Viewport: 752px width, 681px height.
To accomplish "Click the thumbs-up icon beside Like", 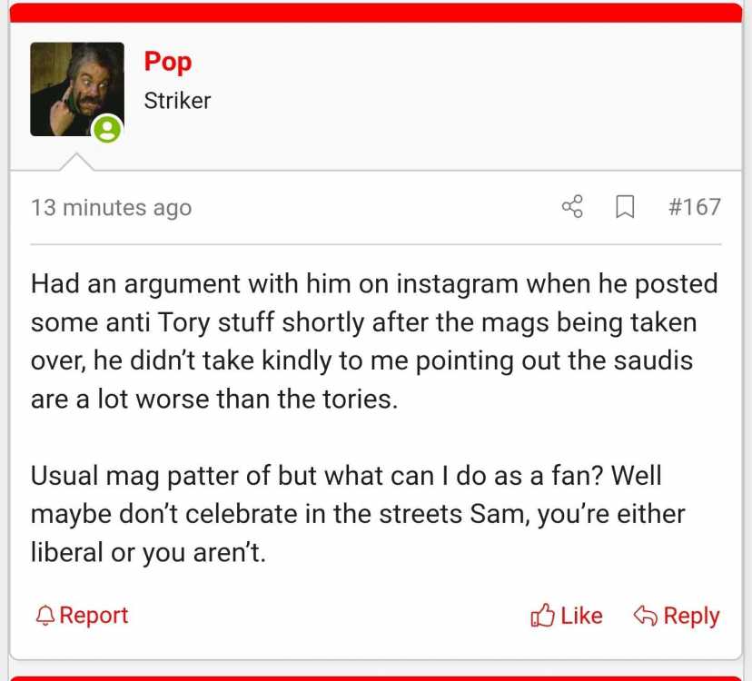I will coord(542,616).
